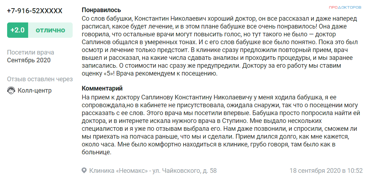Screen dimensions: 369x181
Task: Click the 'отлично' rating label
Action: click(50, 30)
